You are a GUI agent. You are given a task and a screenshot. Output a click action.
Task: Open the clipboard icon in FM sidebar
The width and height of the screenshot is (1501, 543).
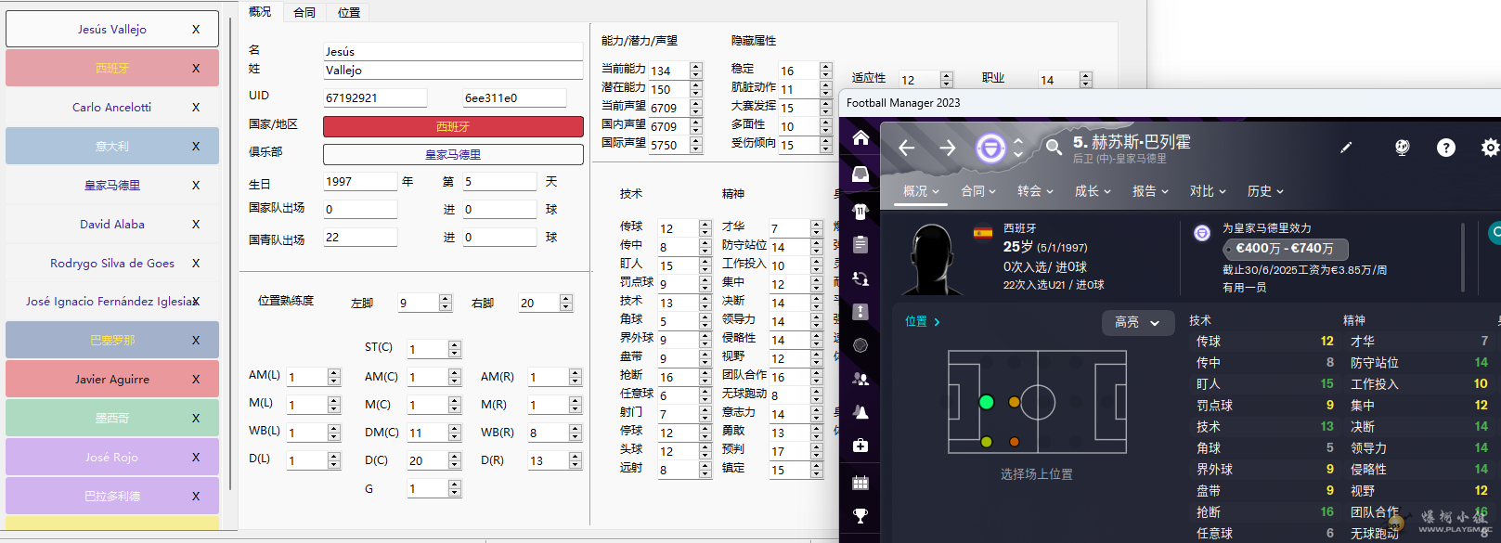point(860,244)
